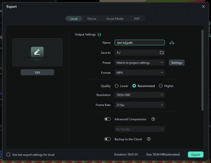Click the help icon beside Backup to the Cloud

pyautogui.click(x=149, y=139)
